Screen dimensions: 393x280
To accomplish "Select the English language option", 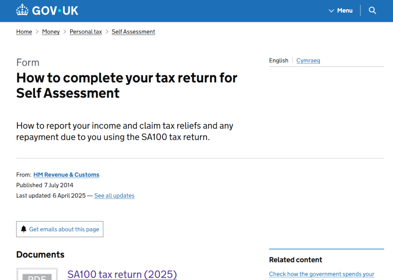I will (279, 61).
